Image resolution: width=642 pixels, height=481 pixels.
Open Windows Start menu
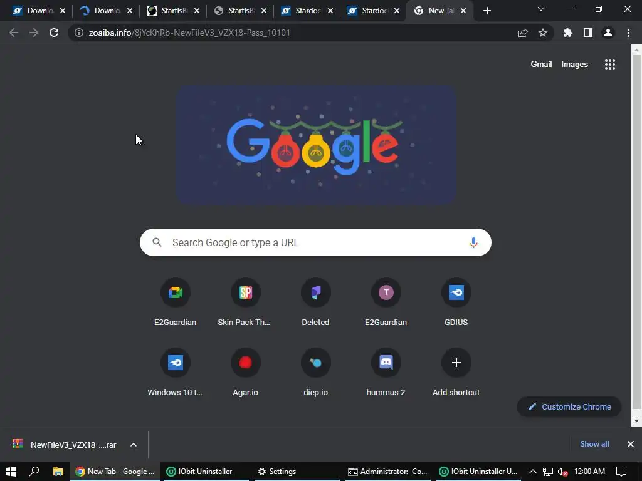click(x=11, y=471)
